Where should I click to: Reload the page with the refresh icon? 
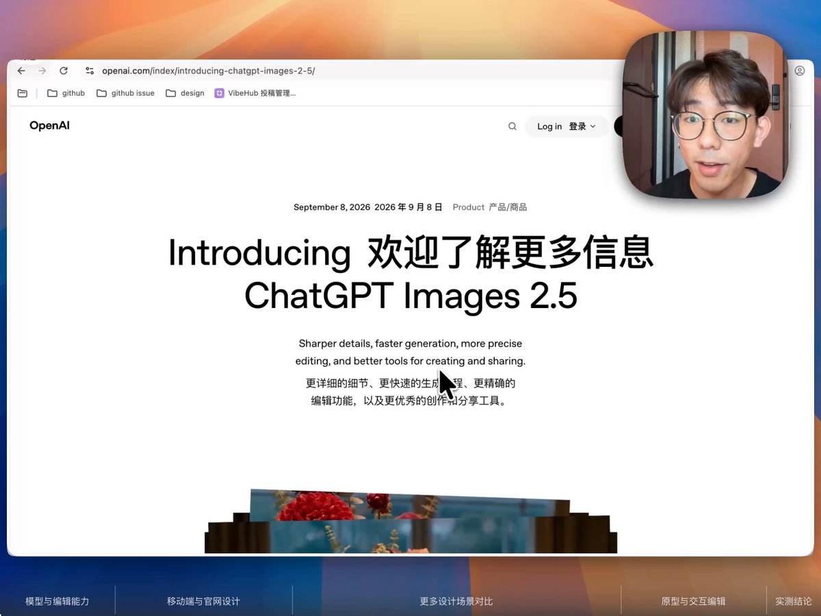tap(64, 70)
